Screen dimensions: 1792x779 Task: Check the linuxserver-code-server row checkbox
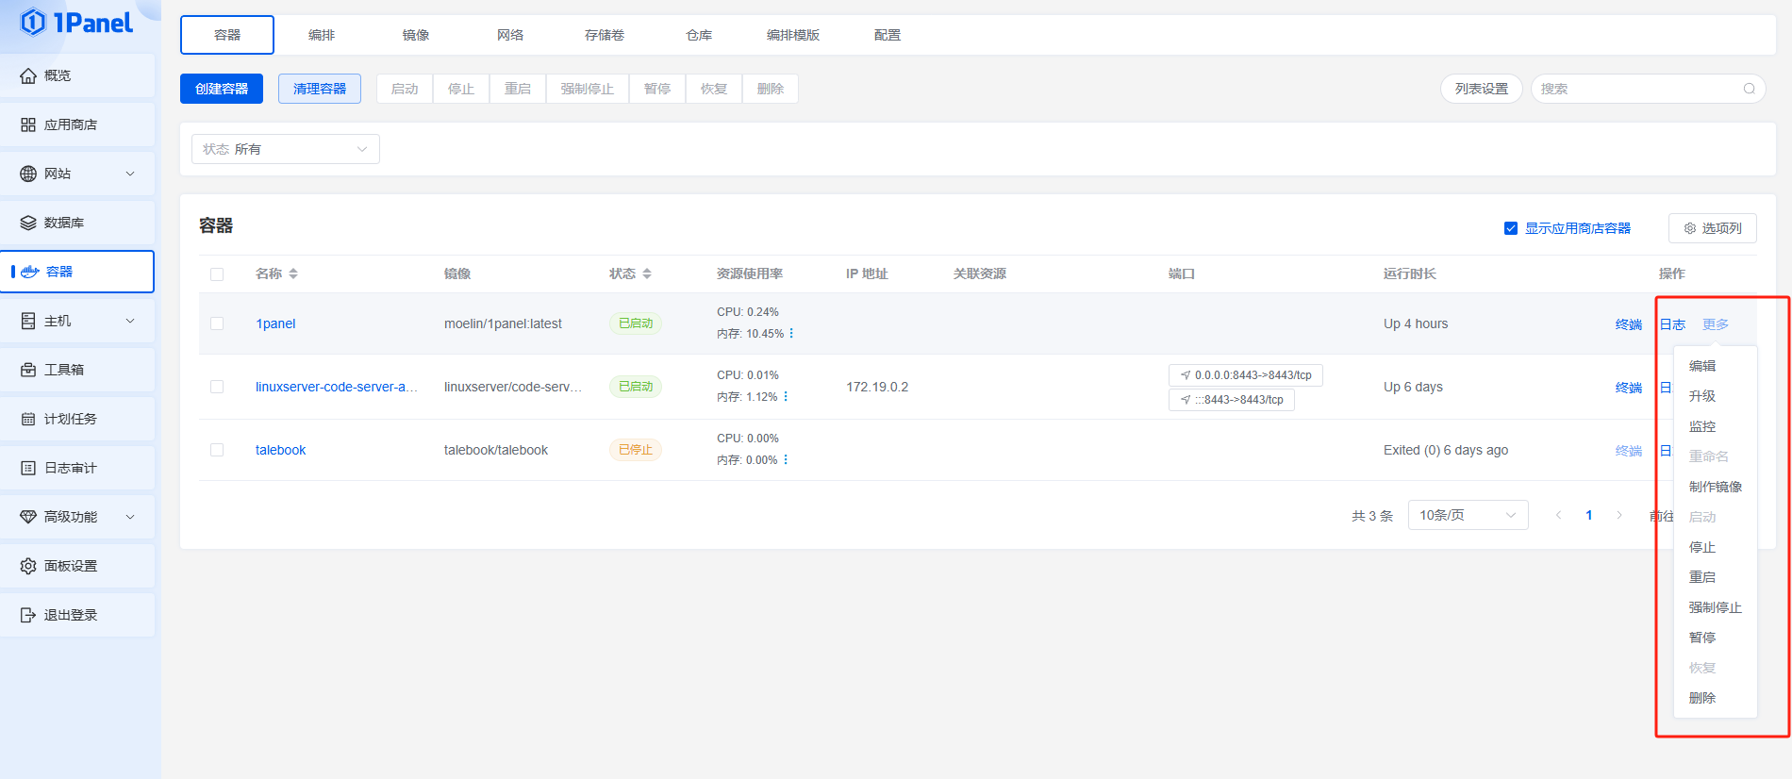[x=217, y=387]
